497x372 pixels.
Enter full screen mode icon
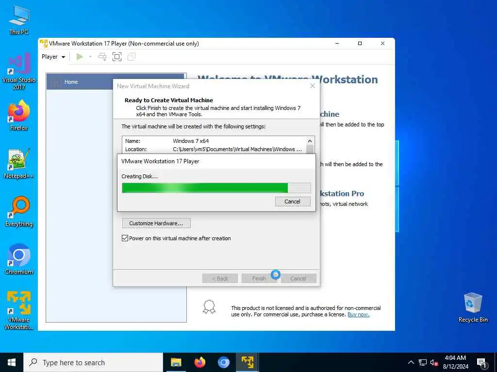117,57
